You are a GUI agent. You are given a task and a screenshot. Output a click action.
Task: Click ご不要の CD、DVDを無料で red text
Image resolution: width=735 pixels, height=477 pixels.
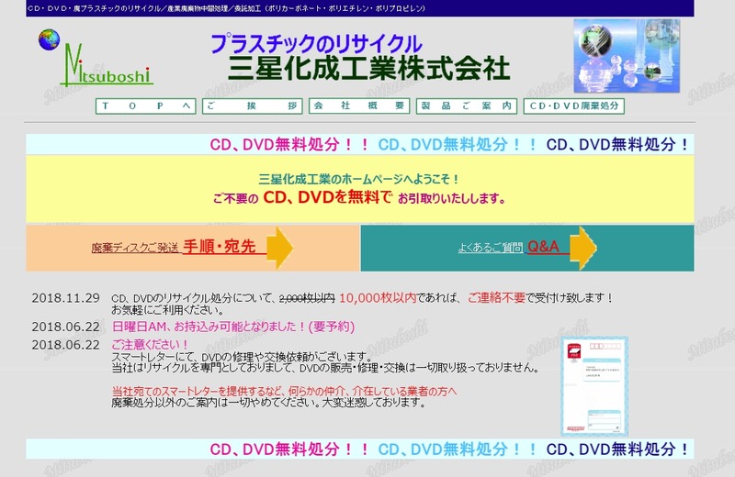point(303,197)
